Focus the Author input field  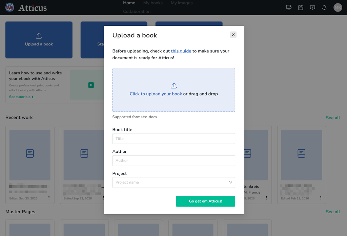pyautogui.click(x=174, y=160)
